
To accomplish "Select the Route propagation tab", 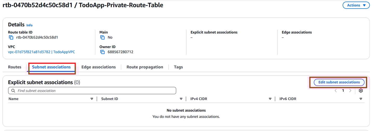I will tap(145, 67).
